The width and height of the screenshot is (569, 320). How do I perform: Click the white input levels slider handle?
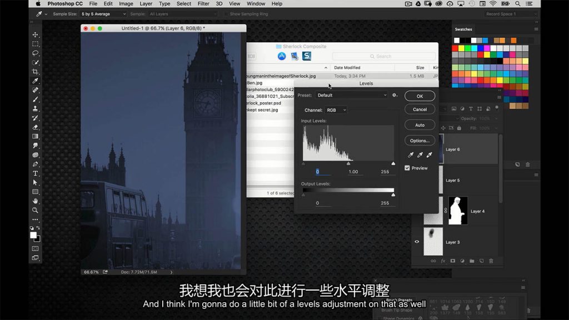(x=393, y=164)
